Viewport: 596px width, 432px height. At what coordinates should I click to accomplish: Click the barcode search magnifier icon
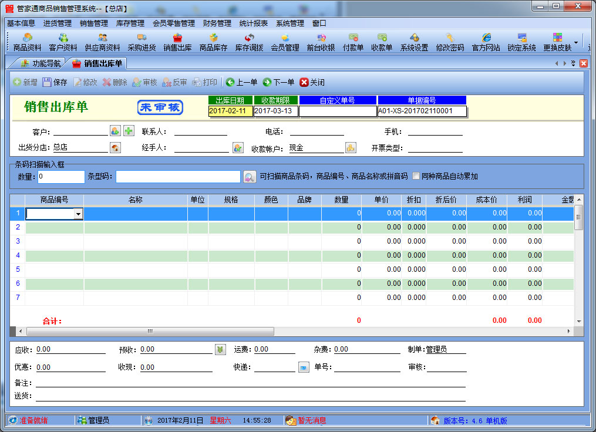pyautogui.click(x=249, y=176)
